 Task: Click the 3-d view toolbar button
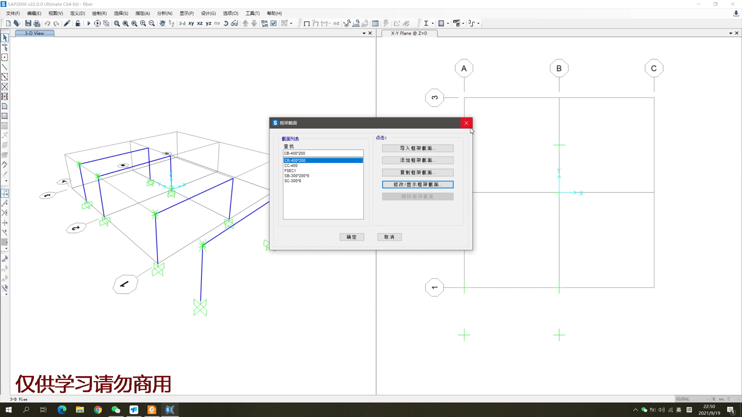(182, 24)
